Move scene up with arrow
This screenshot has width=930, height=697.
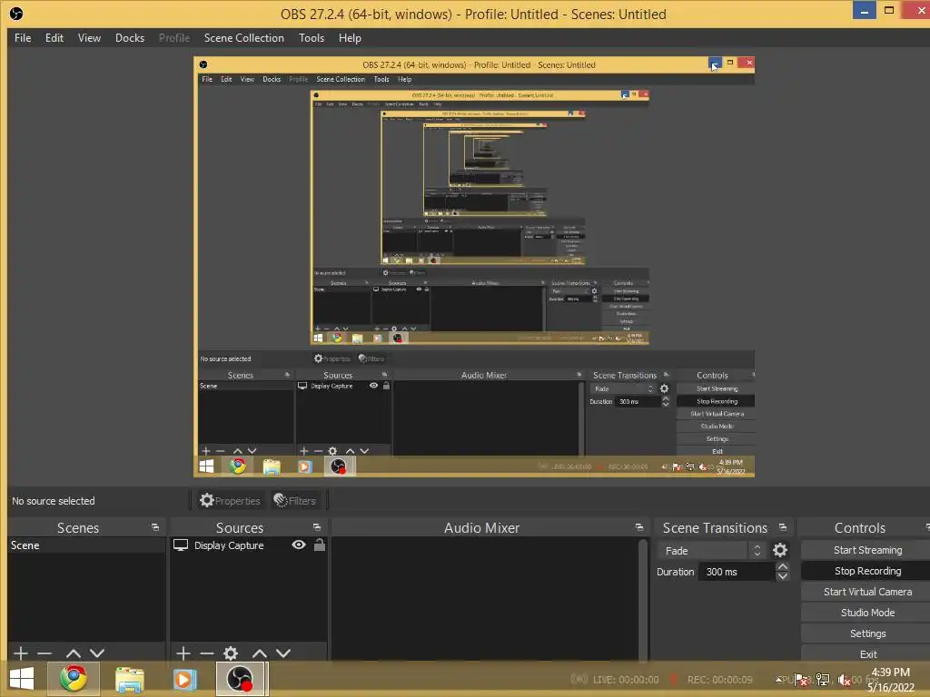74,653
